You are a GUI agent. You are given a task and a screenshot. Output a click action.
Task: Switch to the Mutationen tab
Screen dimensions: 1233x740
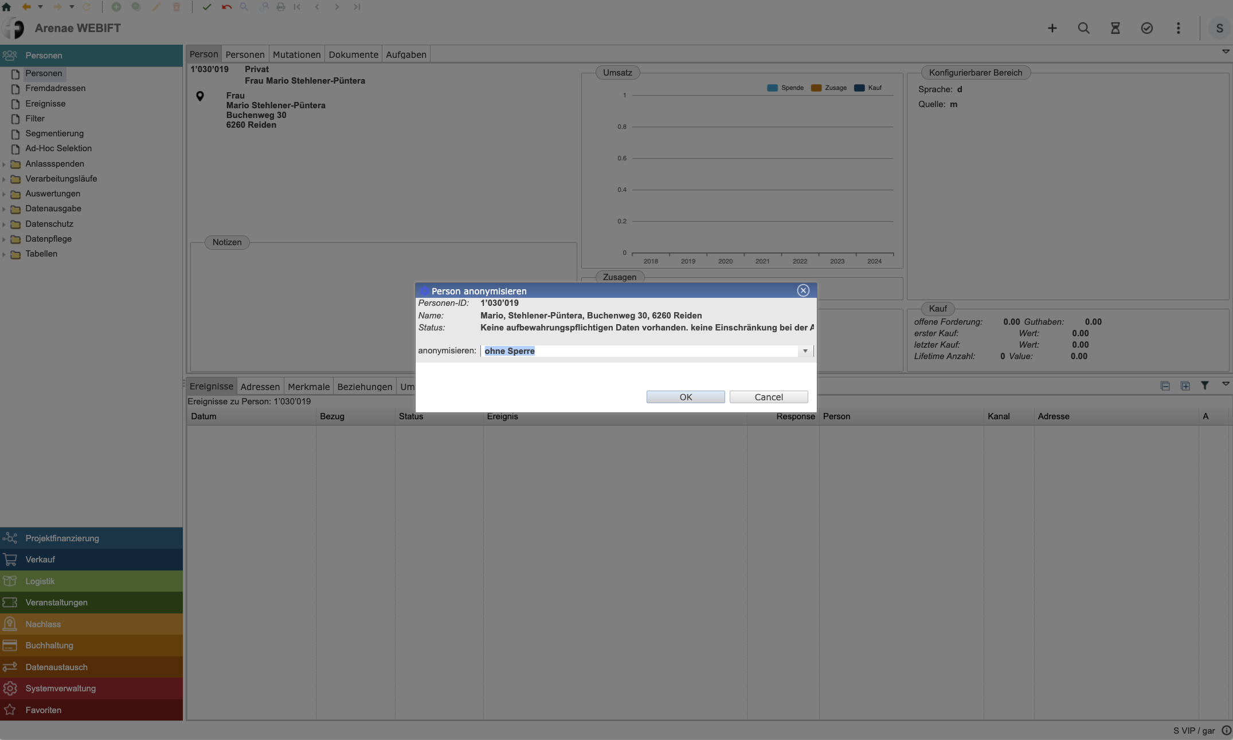click(296, 54)
